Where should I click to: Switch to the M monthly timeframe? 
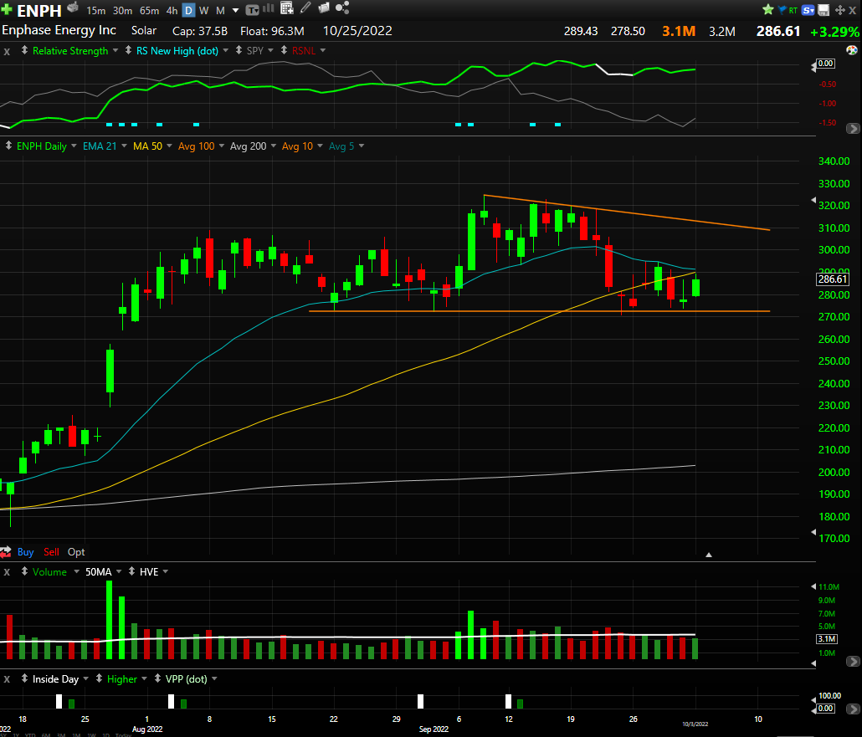click(220, 10)
